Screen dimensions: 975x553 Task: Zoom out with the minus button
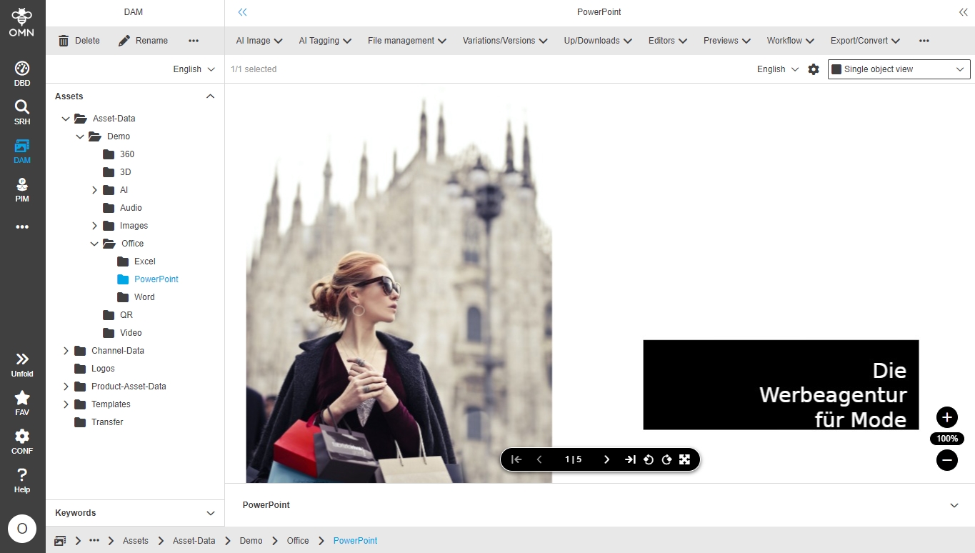(946, 460)
